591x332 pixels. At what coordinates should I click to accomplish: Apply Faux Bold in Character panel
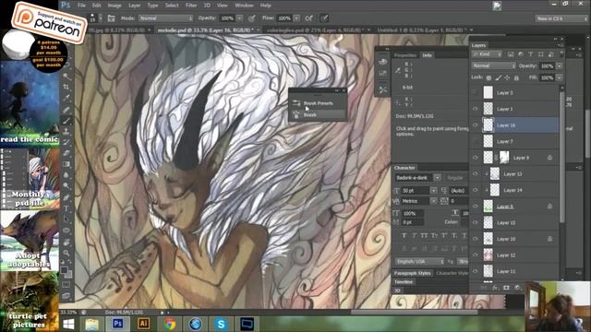404,236
